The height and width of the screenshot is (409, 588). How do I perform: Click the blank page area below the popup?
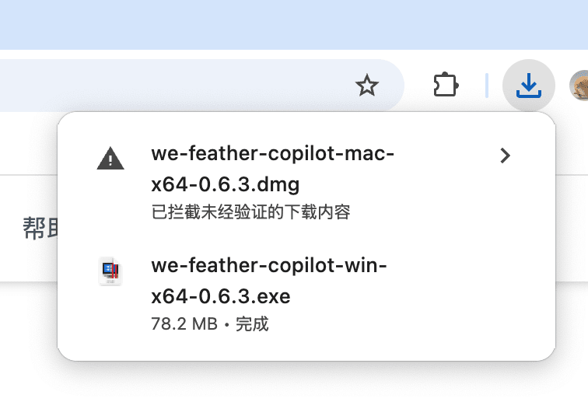(x=296, y=385)
